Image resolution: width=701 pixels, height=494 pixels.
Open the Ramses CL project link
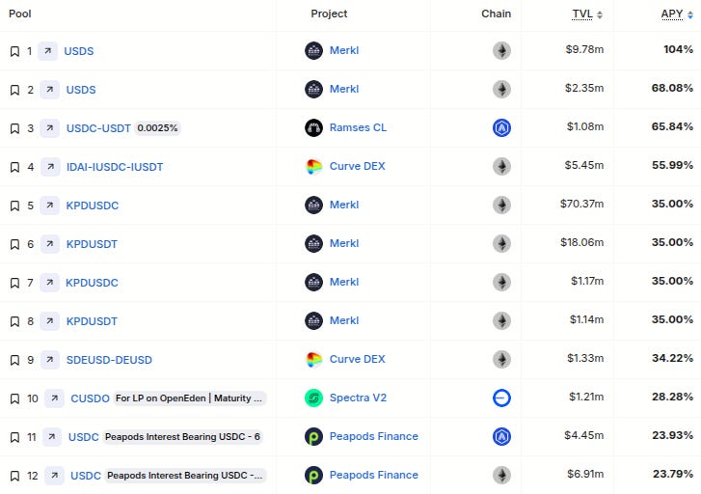point(358,127)
